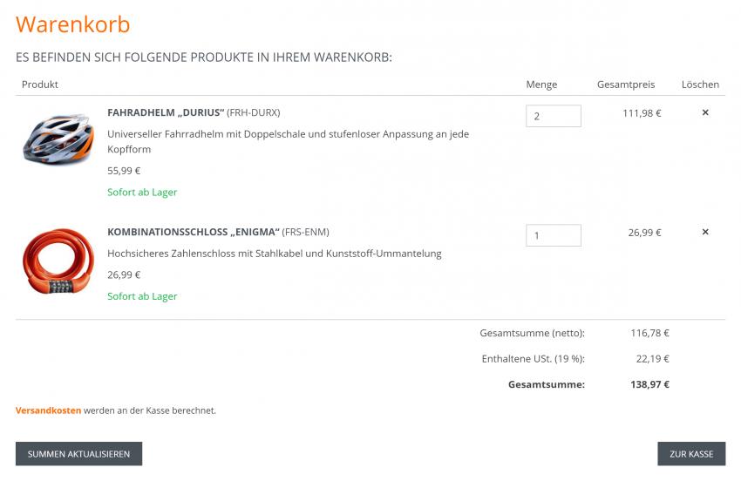Click the bold Gesamtsumme amount 138,97 €

[649, 384]
